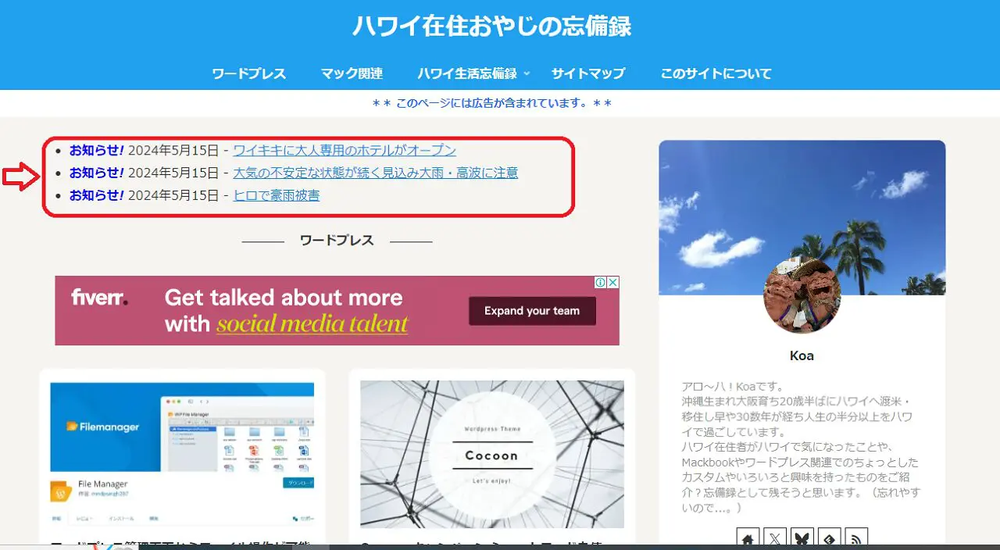The height and width of the screenshot is (550, 1000).
Task: Open the X (Twitter) profile icon
Action: 775,538
